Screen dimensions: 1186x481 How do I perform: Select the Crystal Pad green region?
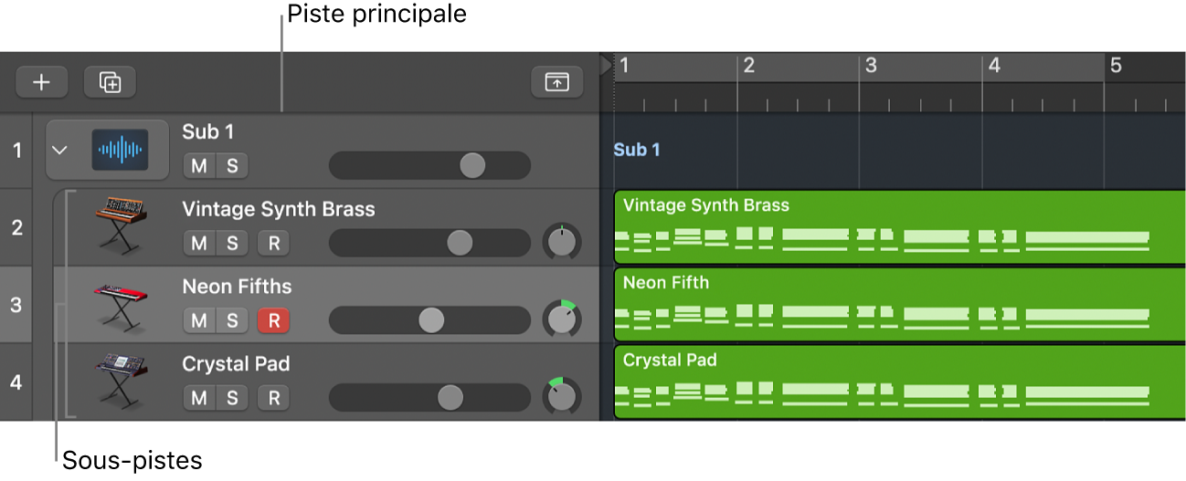tap(895, 382)
